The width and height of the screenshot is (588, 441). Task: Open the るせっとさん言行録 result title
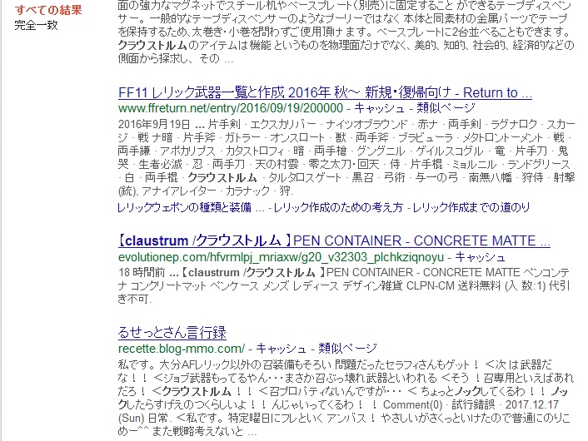coord(172,332)
